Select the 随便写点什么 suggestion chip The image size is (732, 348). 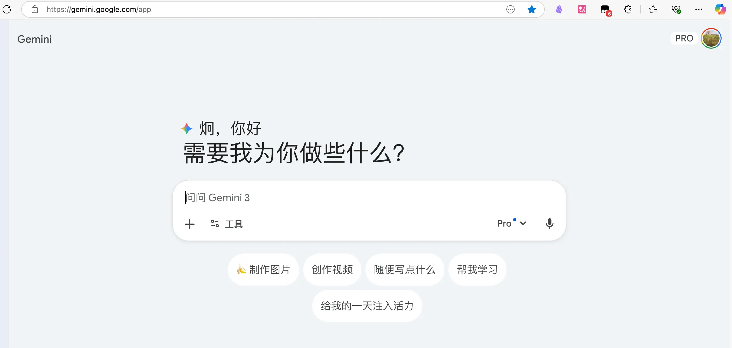[404, 270]
